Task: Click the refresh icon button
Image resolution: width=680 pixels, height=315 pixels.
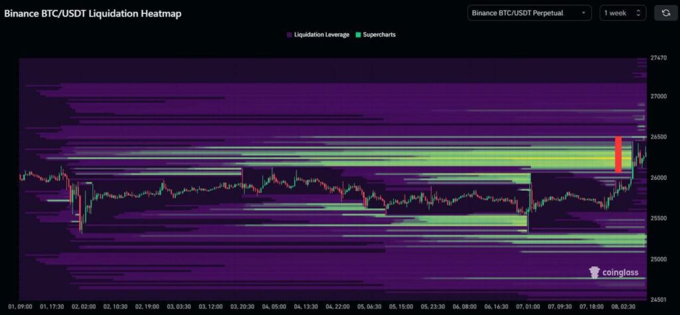Action: (x=666, y=13)
